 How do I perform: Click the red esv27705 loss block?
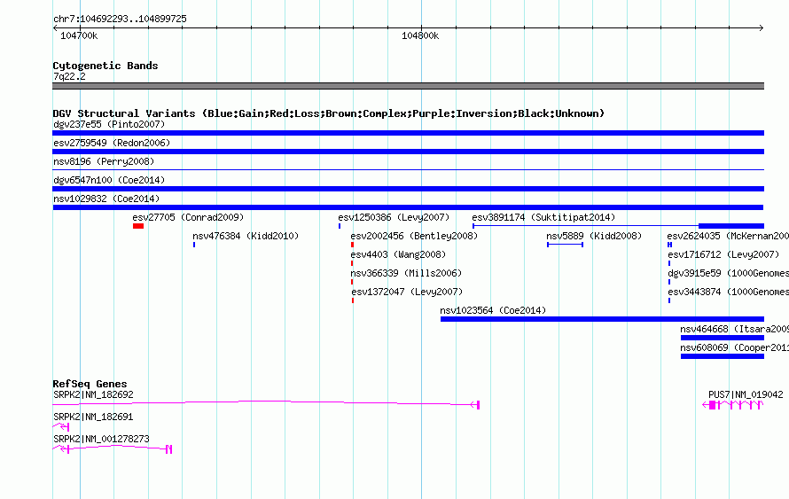click(138, 226)
